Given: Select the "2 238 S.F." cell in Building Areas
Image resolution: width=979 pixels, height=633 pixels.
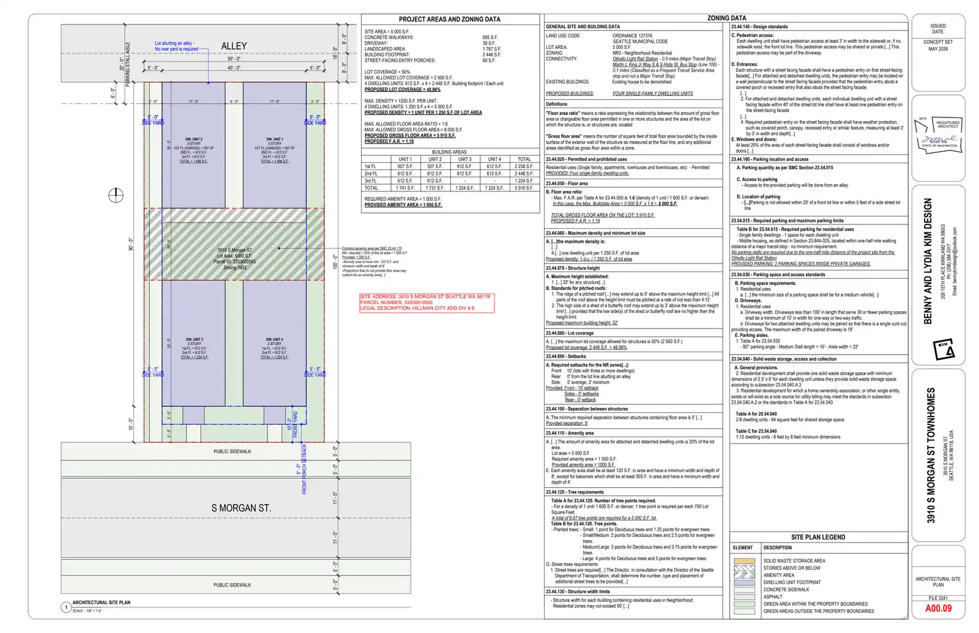Looking at the screenshot, I should (x=524, y=166).
